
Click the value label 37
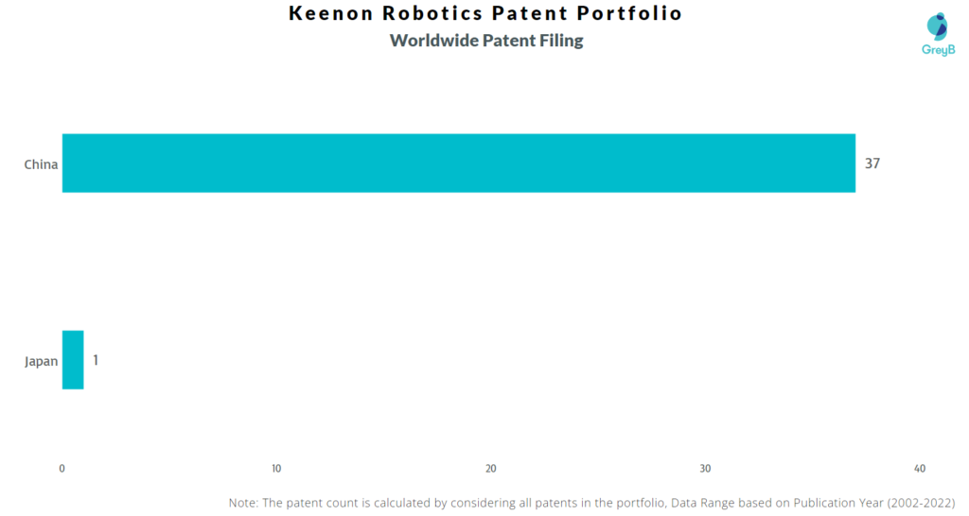click(x=872, y=163)
